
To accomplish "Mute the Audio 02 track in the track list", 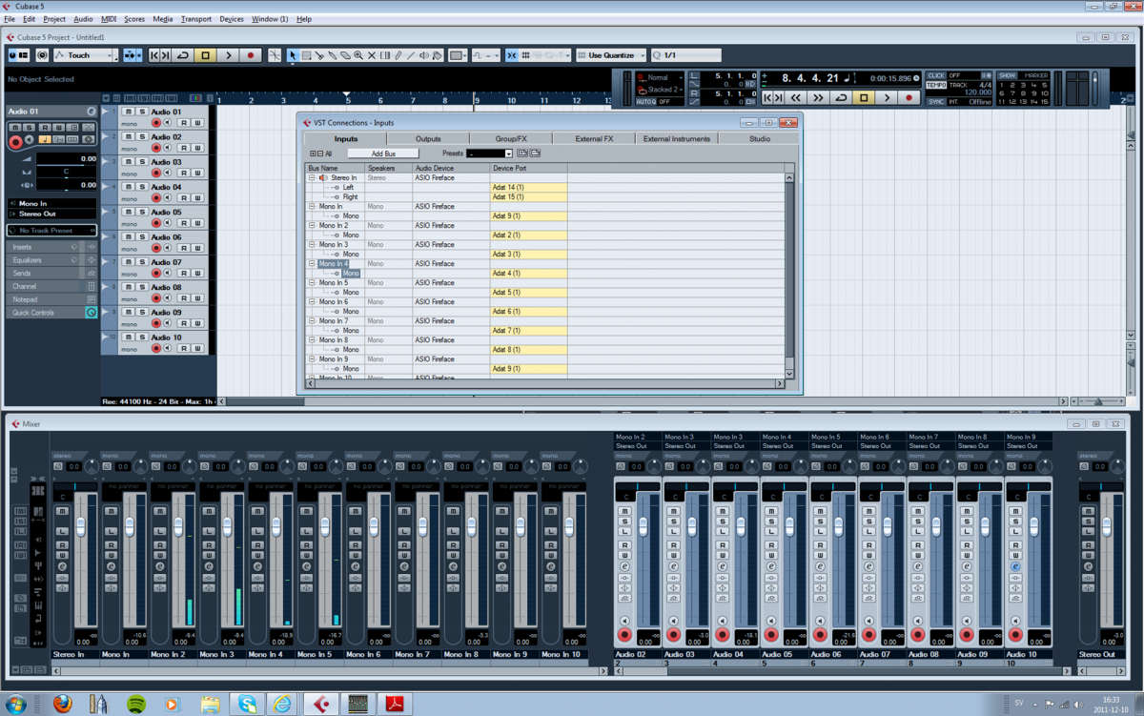I will click(x=128, y=136).
